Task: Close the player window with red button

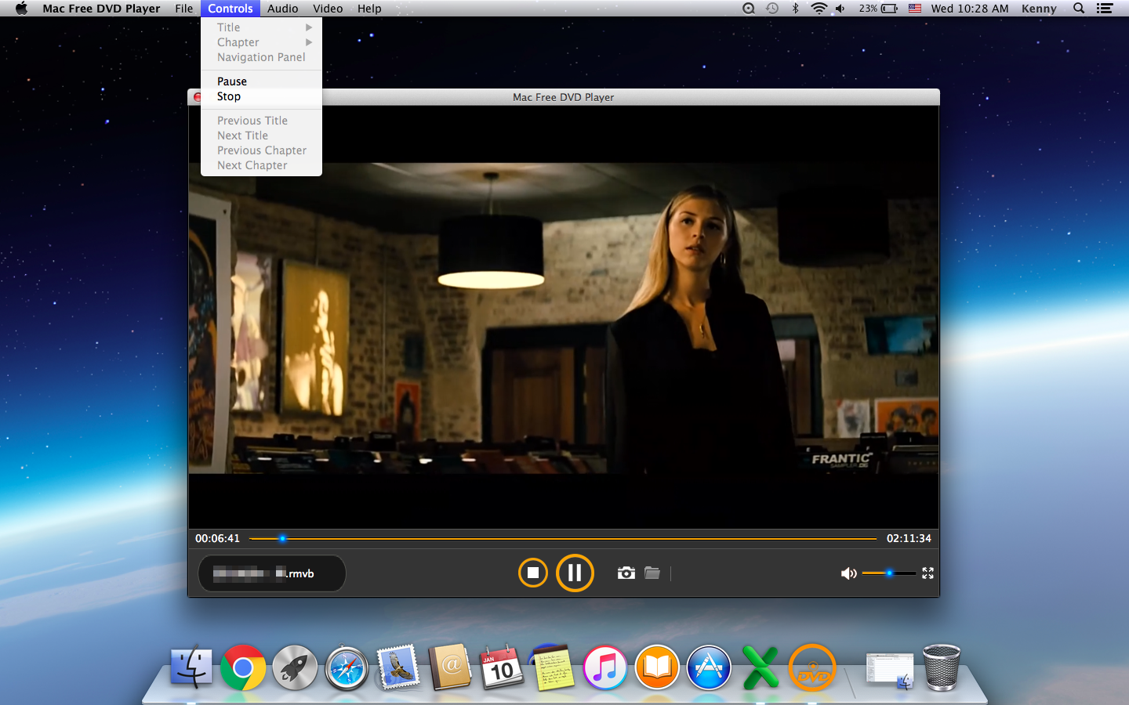Action: 198,97
